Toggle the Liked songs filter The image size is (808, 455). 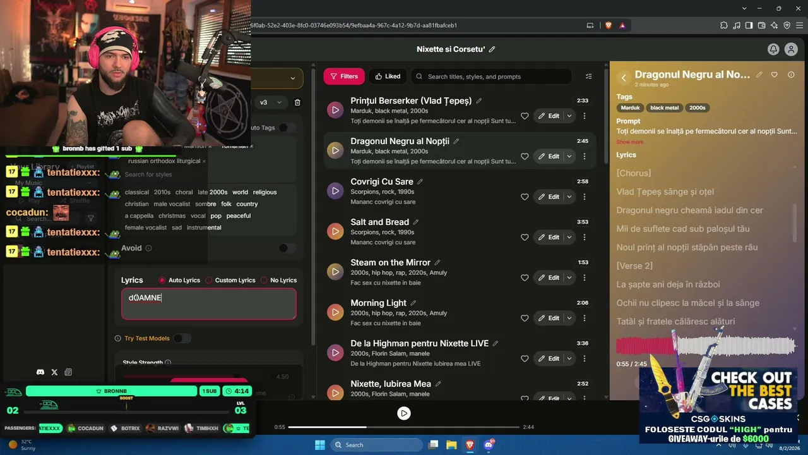pos(388,76)
